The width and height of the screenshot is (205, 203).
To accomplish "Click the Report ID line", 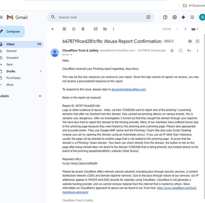I will tap(81, 106).
